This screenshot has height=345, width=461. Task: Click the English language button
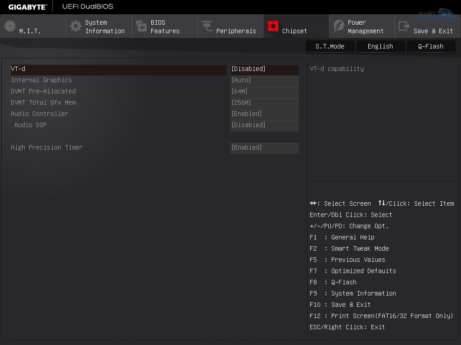[x=380, y=46]
